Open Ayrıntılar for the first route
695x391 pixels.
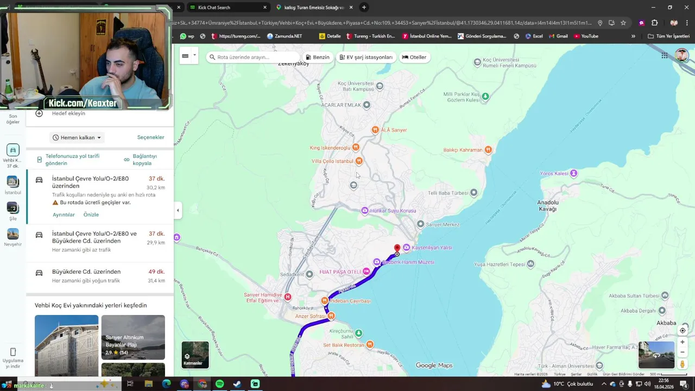[x=64, y=215]
